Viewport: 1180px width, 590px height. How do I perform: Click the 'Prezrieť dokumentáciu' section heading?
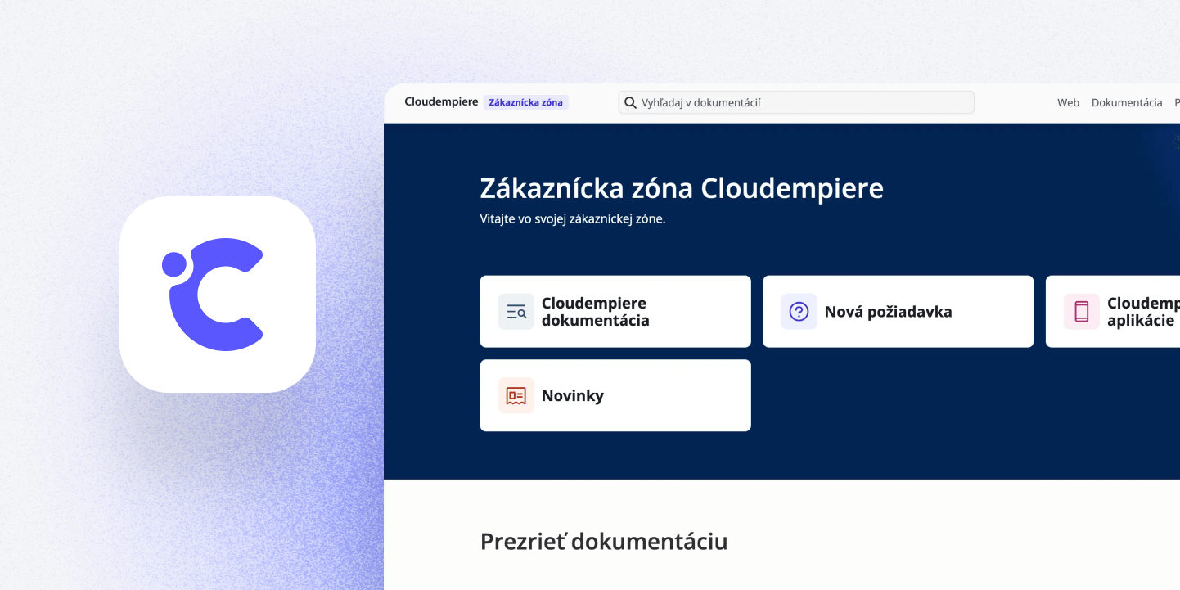tap(603, 542)
